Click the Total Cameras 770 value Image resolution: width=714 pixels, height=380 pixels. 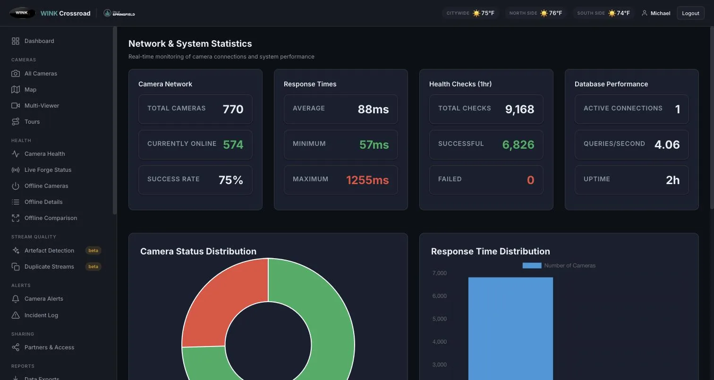[233, 110]
